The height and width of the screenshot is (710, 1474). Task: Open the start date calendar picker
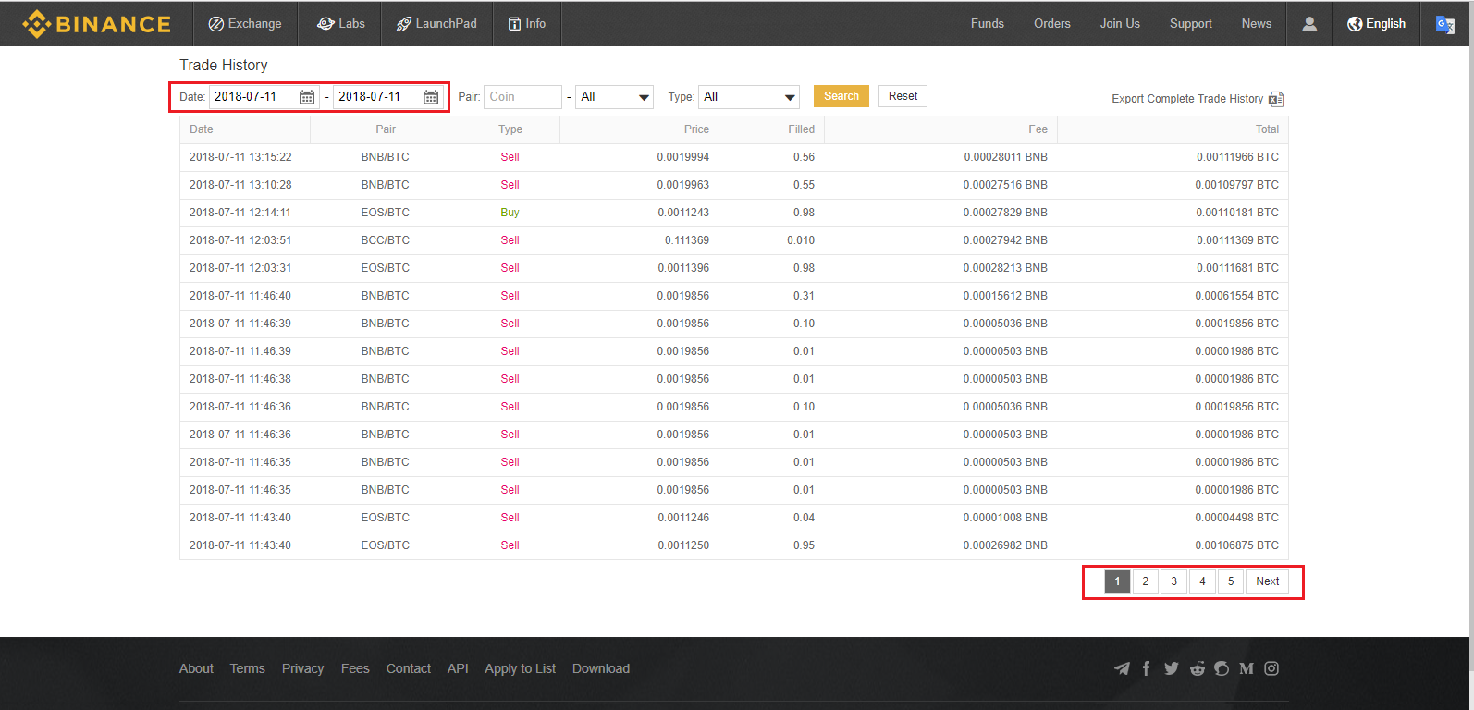(307, 97)
